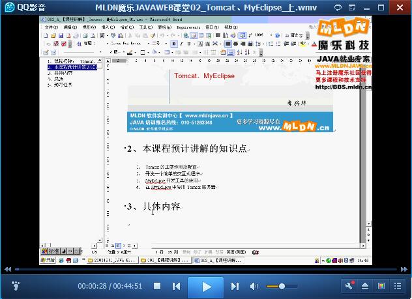
Task: Open the underline style dropdown arrow
Action: [x=194, y=44]
